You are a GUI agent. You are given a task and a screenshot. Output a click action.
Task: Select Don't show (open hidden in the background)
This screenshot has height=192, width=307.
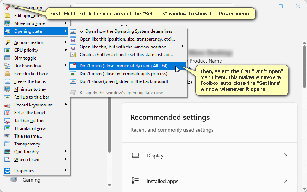[128, 81]
